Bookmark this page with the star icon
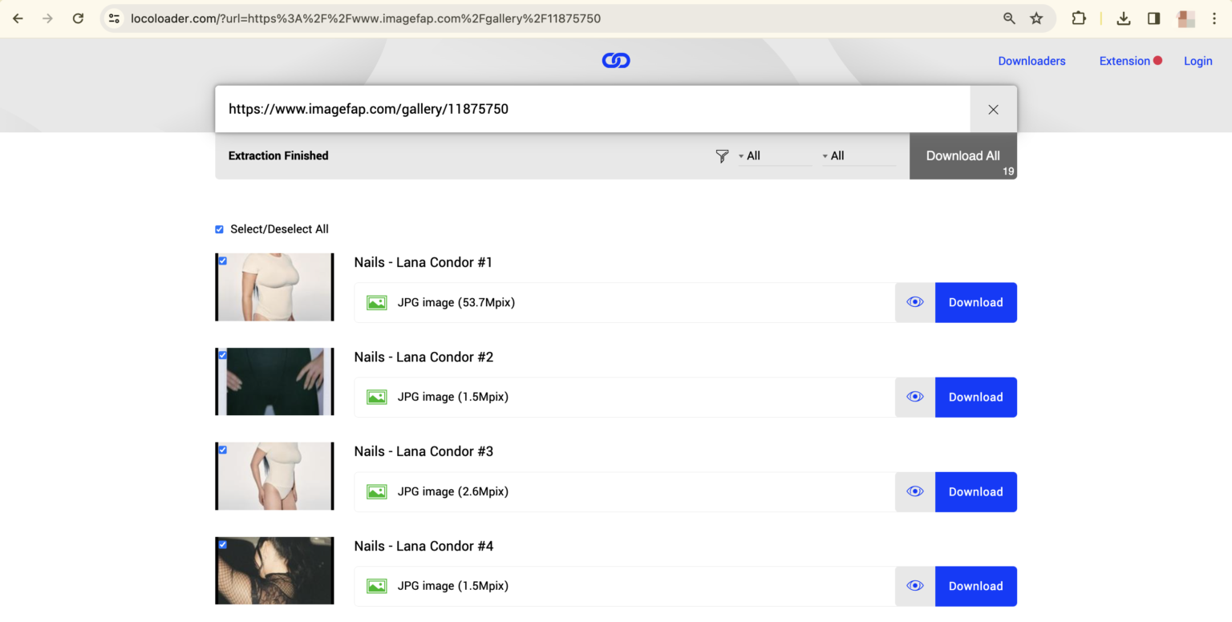This screenshot has width=1232, height=622. tap(1036, 18)
